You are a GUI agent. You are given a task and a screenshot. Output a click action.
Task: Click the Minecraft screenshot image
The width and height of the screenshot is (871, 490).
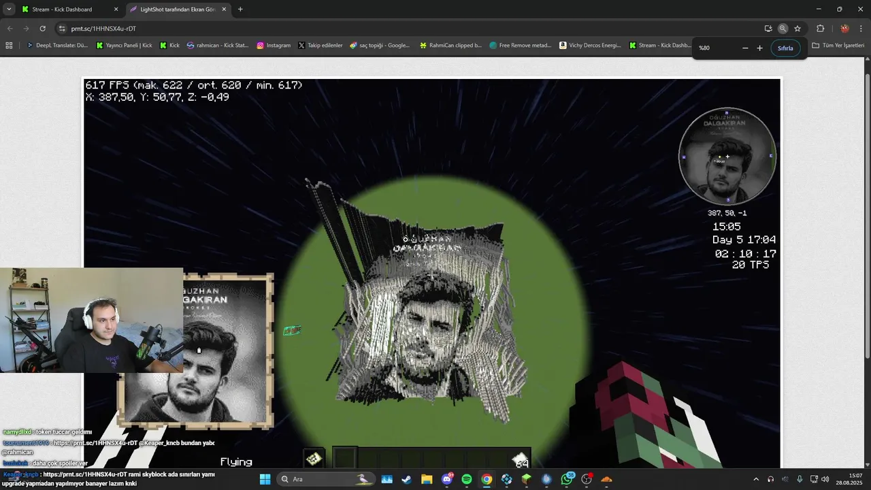(432, 272)
